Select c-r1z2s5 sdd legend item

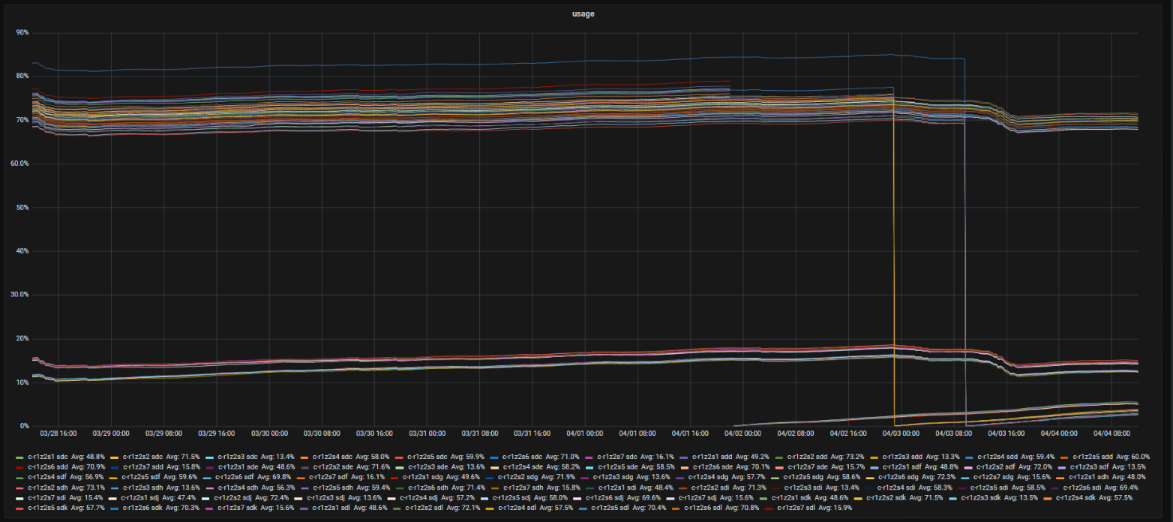[1096, 456]
